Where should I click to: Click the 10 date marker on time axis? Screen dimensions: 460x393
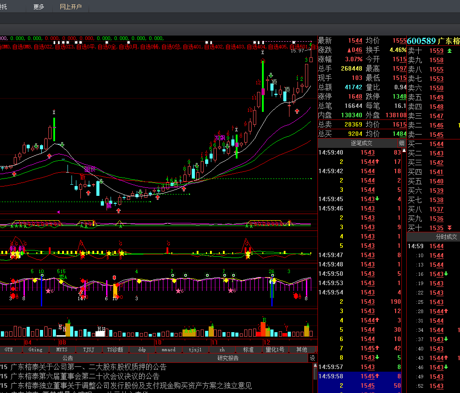click(x=158, y=342)
